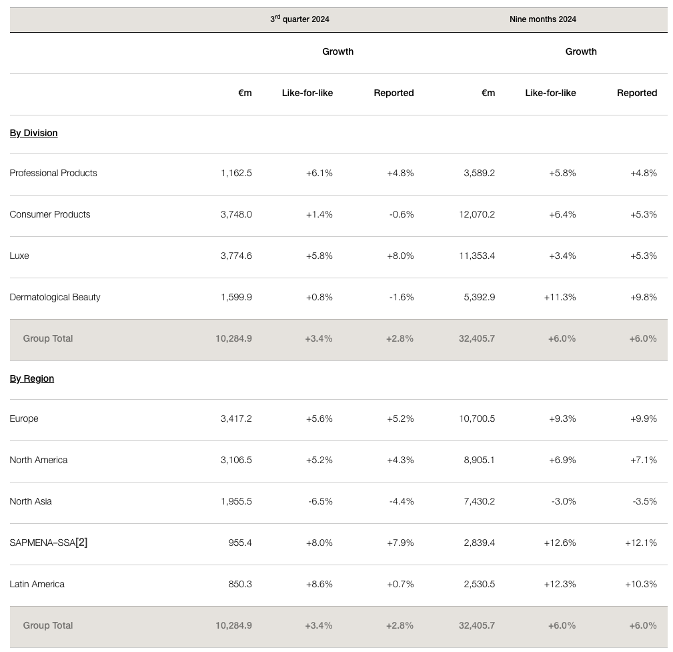Click the North America row label

point(39,460)
